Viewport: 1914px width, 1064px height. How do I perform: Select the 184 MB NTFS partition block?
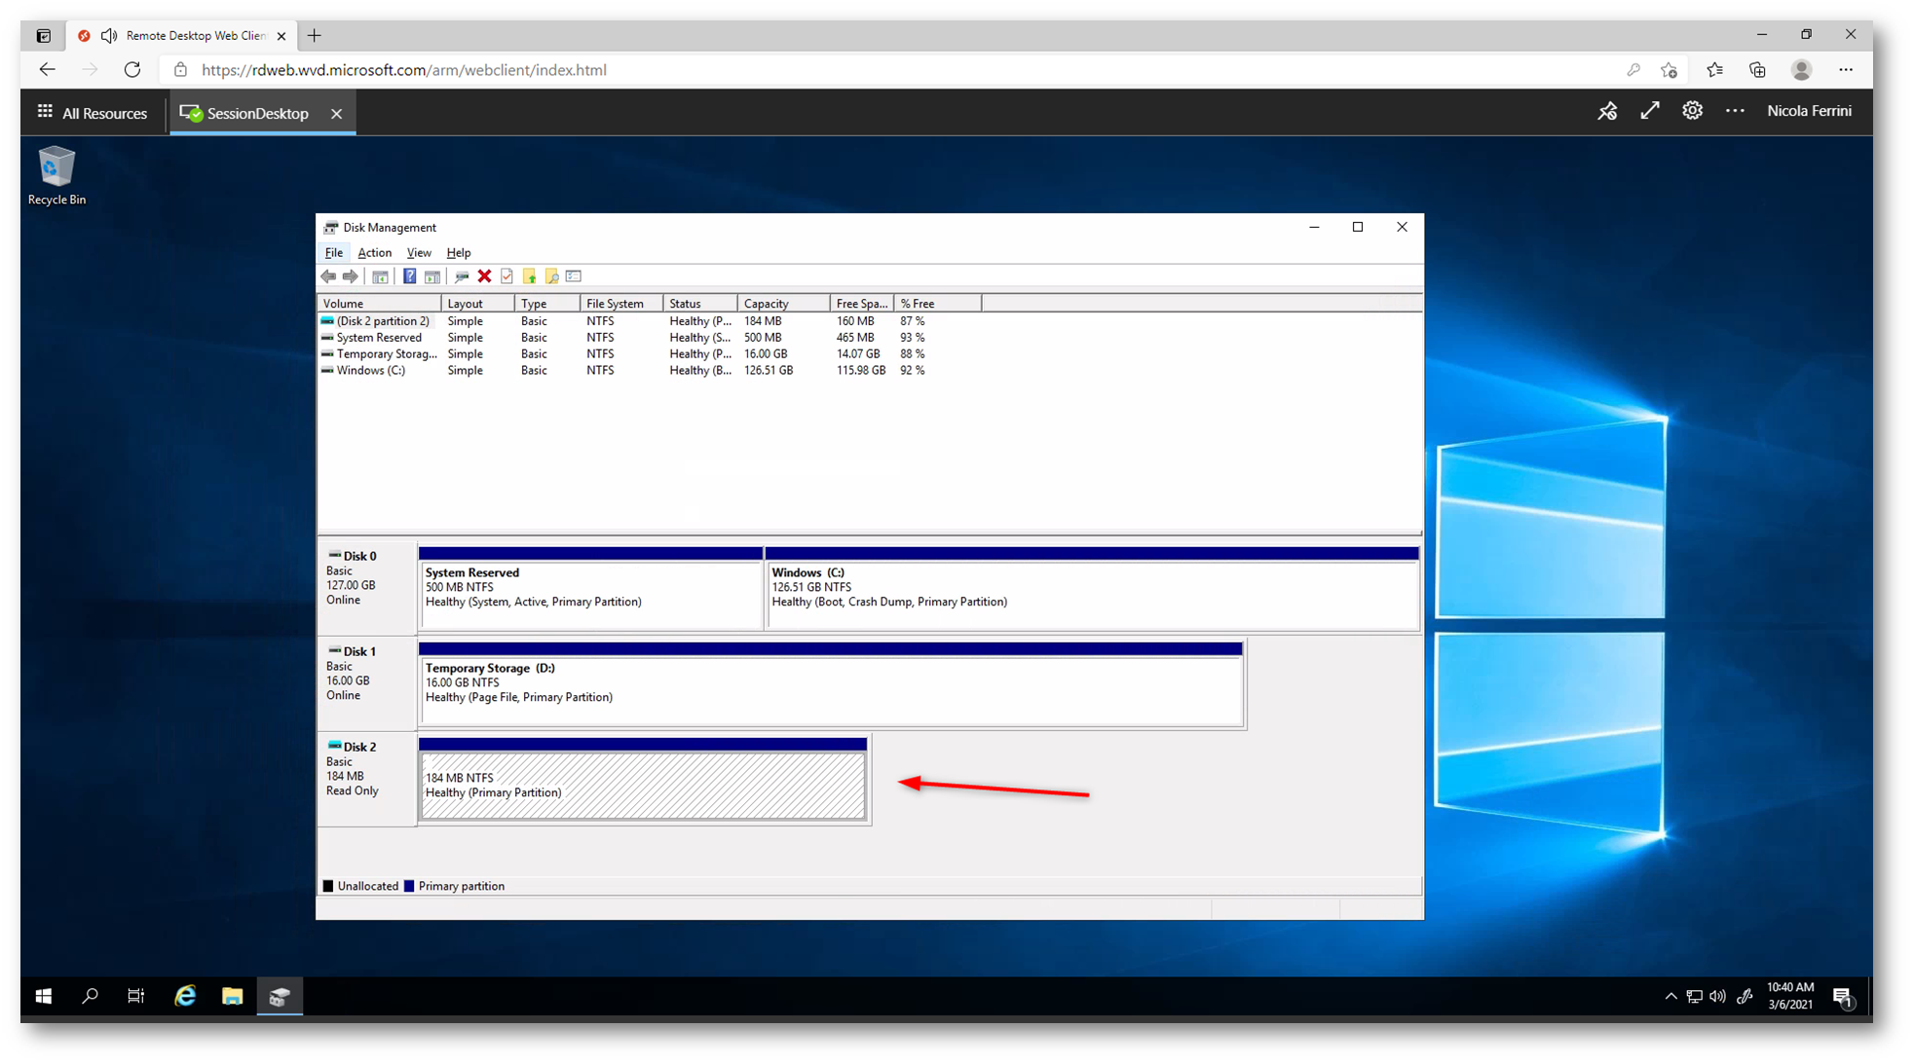point(643,779)
